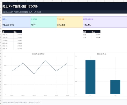This screenshot has width=127, height=105.
Task: Select the 48件 order count value
Action: coord(33,25)
